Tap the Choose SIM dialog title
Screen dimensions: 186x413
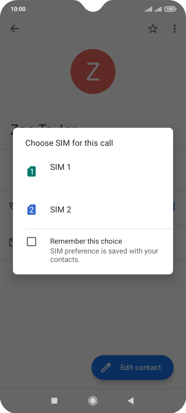click(x=69, y=143)
